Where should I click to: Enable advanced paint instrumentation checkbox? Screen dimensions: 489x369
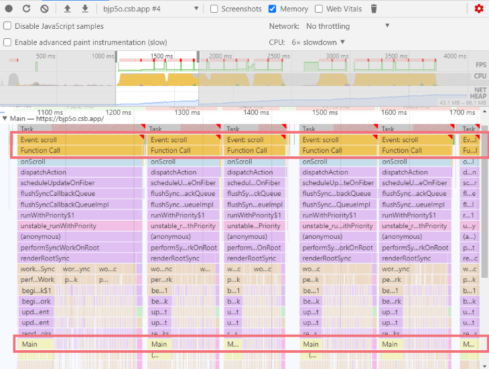pos(7,42)
